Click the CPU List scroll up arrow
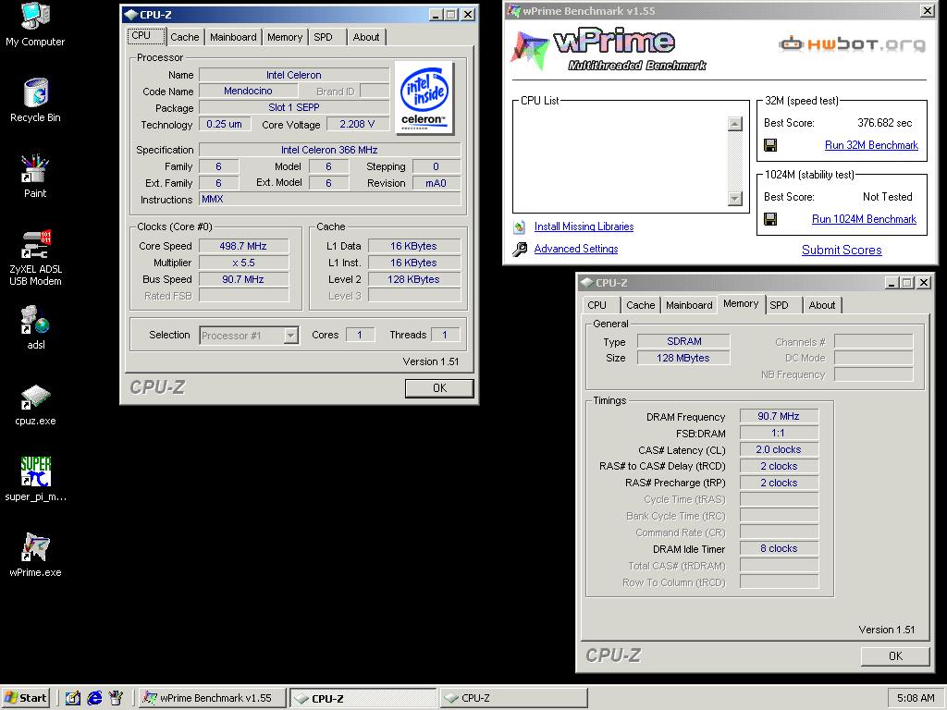This screenshot has height=710, width=947. (735, 124)
